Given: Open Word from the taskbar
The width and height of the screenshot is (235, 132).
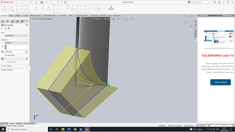Looking at the screenshot, I should 69,129.
